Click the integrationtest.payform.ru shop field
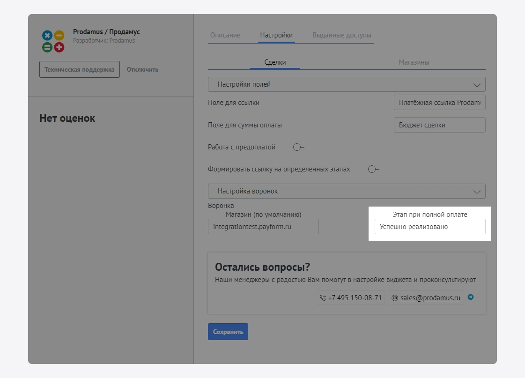The image size is (525, 378). [263, 227]
